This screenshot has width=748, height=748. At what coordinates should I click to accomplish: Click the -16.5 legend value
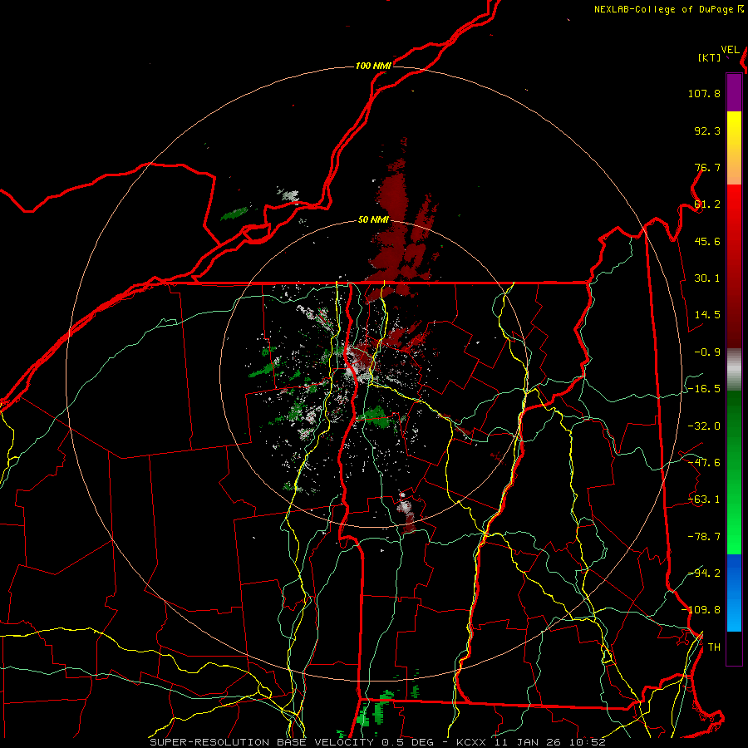704,389
